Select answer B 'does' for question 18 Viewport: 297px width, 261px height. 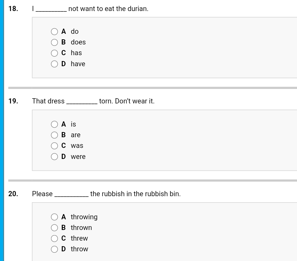54,42
